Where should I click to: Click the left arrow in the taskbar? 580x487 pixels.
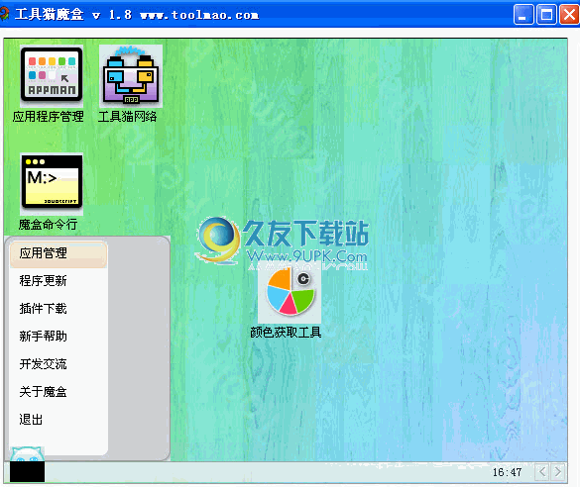[542, 471]
